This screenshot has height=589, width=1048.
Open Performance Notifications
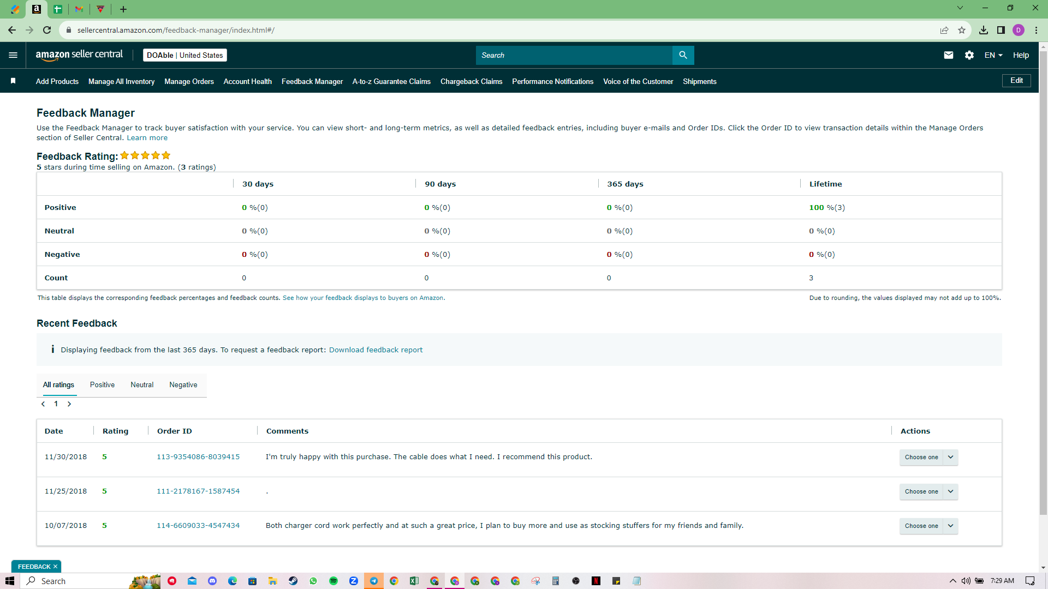pos(552,81)
